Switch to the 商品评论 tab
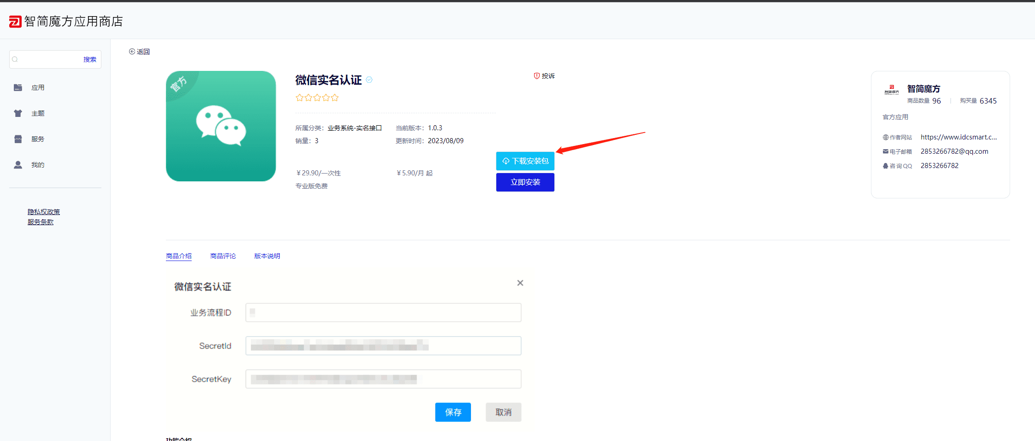 point(223,256)
